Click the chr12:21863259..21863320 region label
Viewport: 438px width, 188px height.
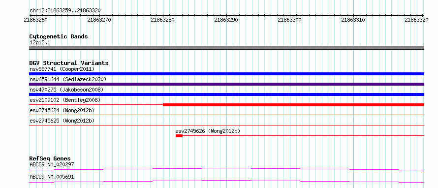pyautogui.click(x=65, y=11)
